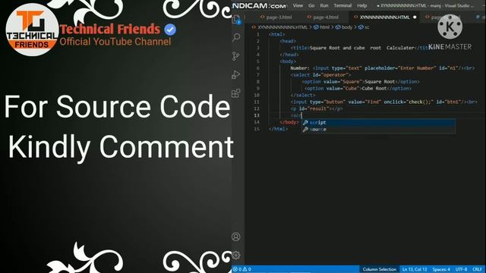Open the Help menu
This screenshot has height=273, width=486.
point(361,5)
